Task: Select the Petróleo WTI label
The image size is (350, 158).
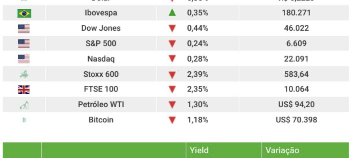Action: (101, 105)
